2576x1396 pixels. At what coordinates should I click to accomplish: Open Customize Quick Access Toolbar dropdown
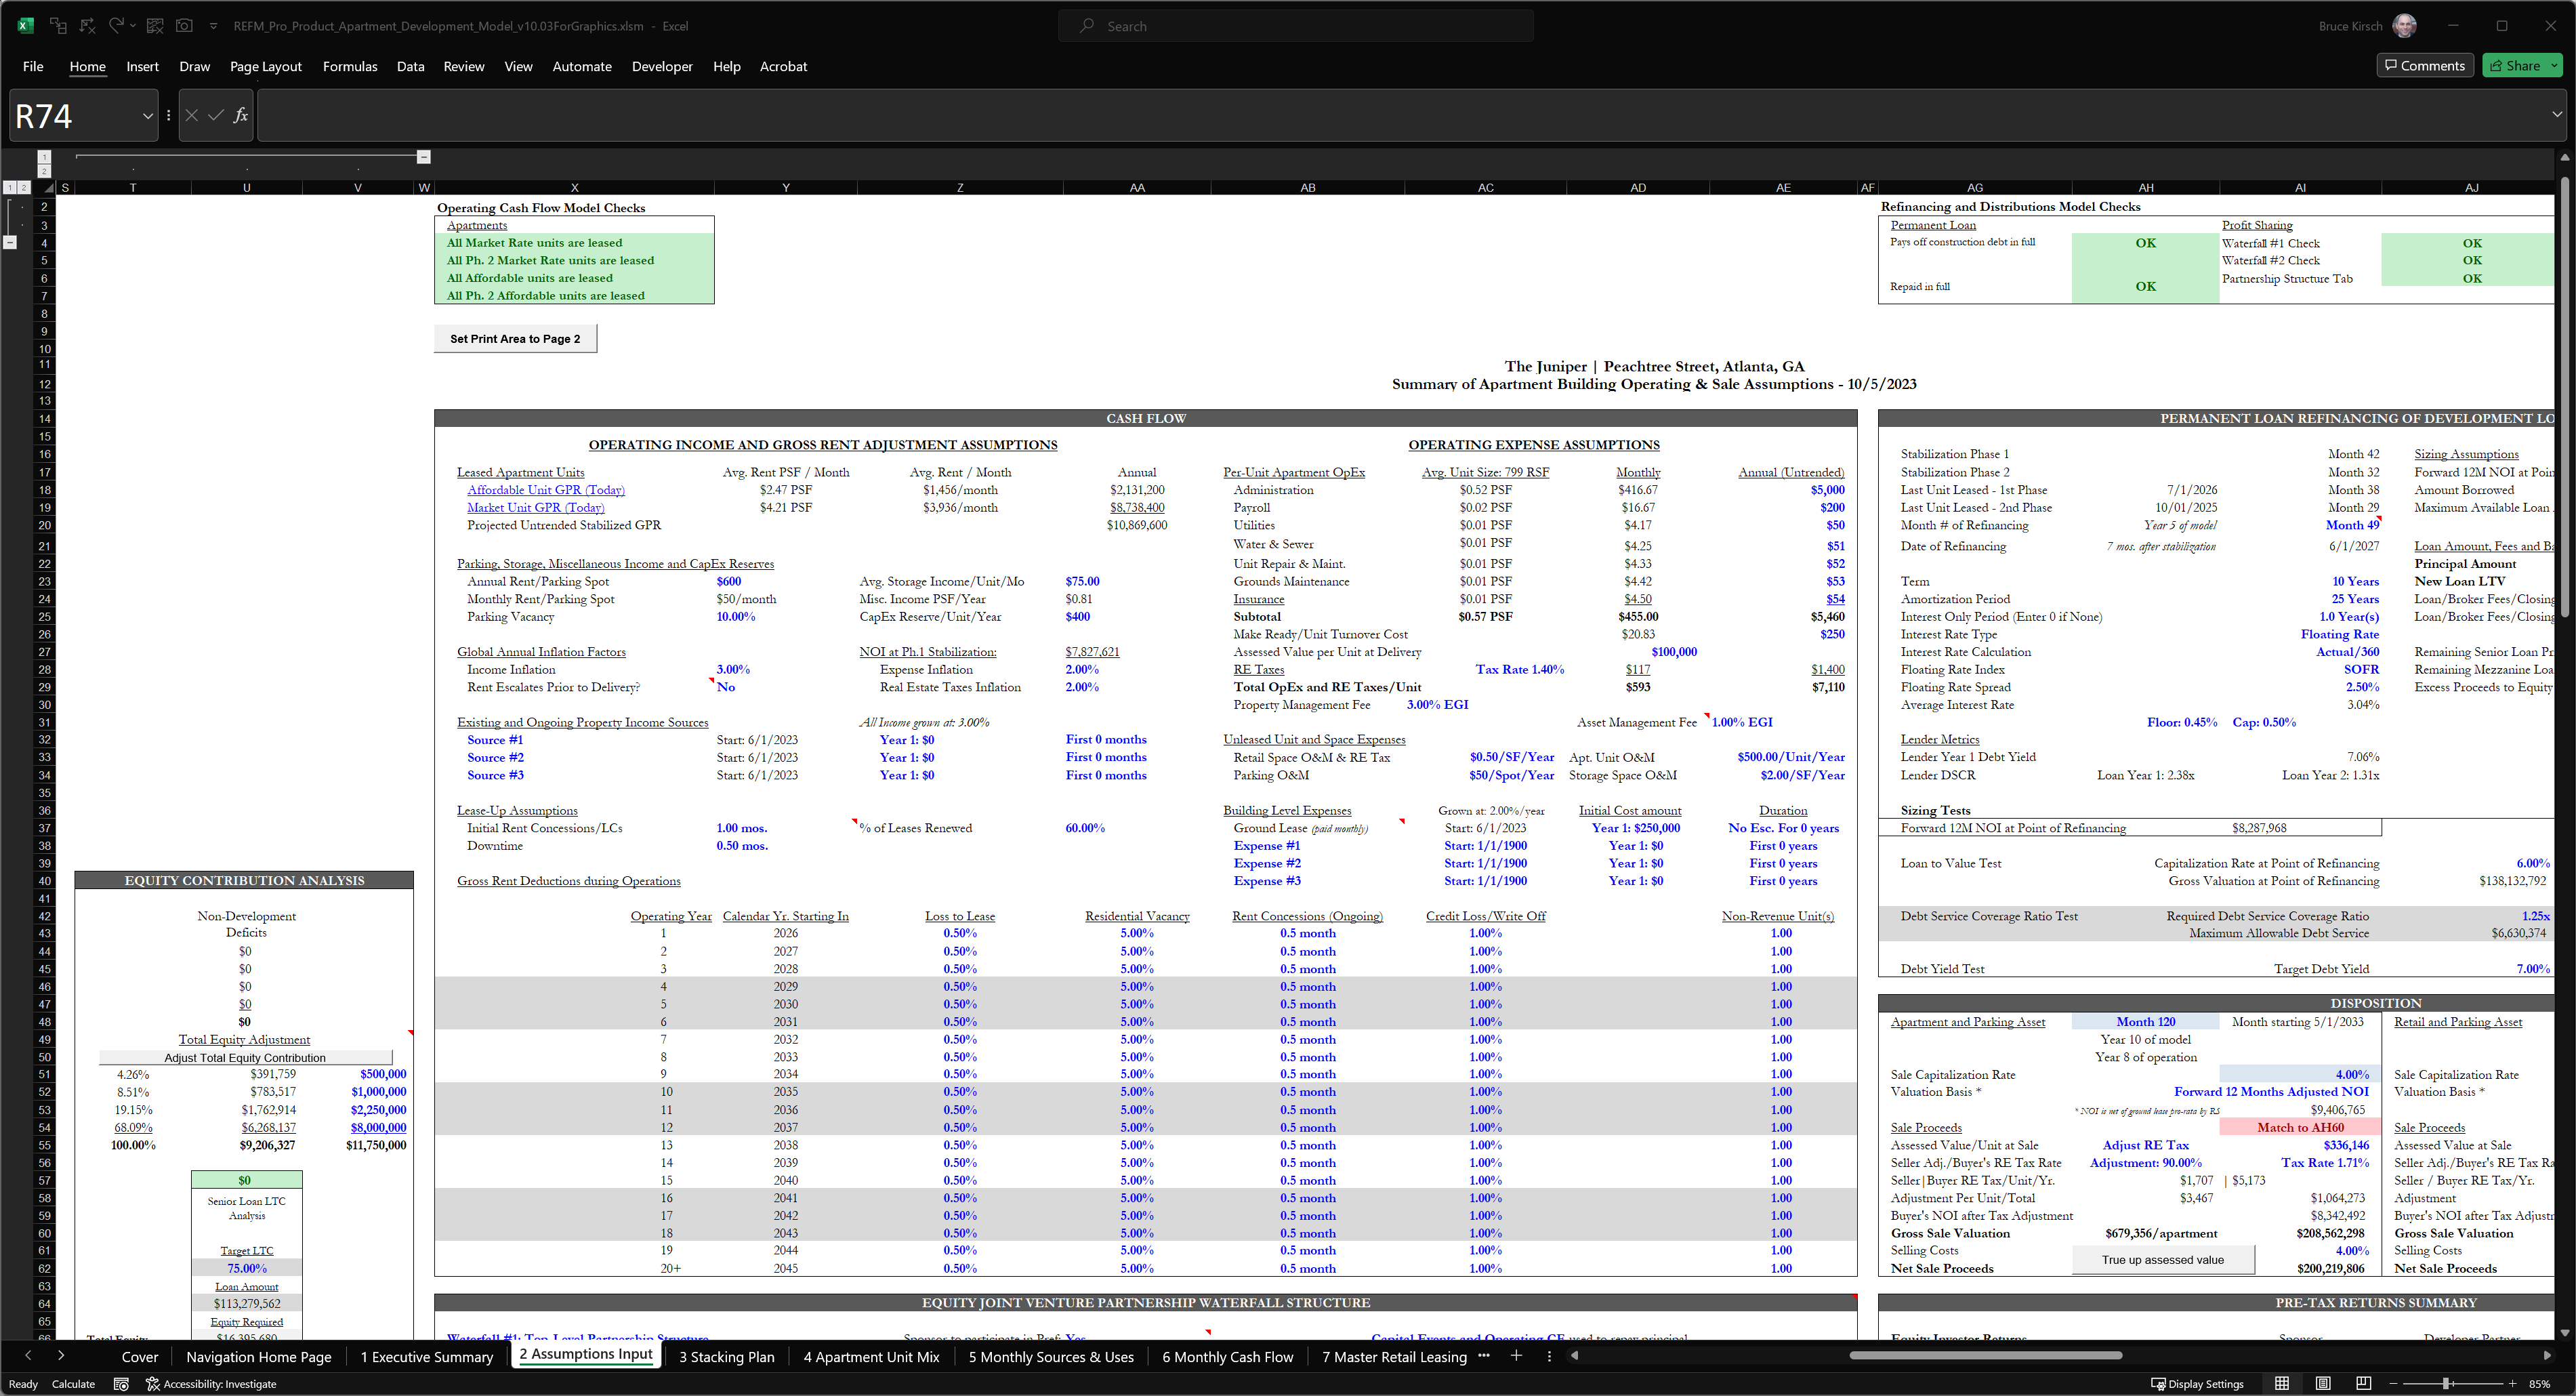point(213,26)
